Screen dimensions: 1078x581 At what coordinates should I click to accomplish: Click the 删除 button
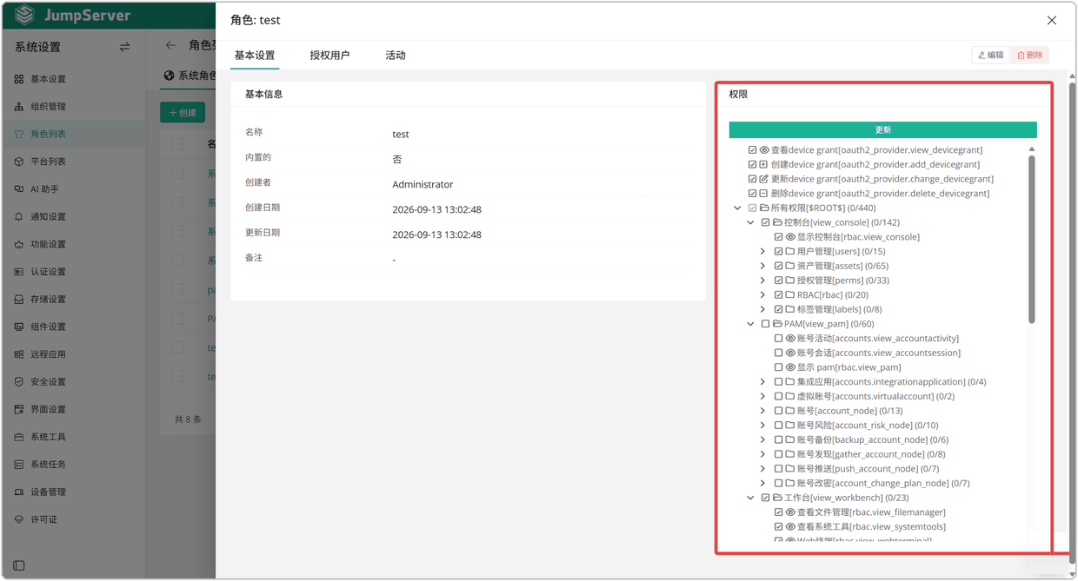pyautogui.click(x=1029, y=56)
